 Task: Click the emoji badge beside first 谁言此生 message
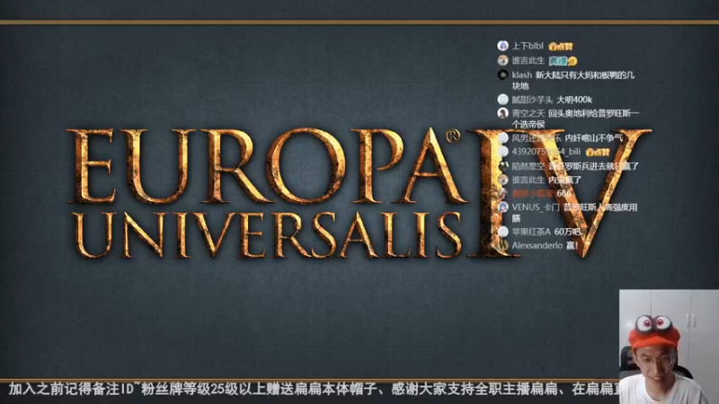(x=564, y=61)
